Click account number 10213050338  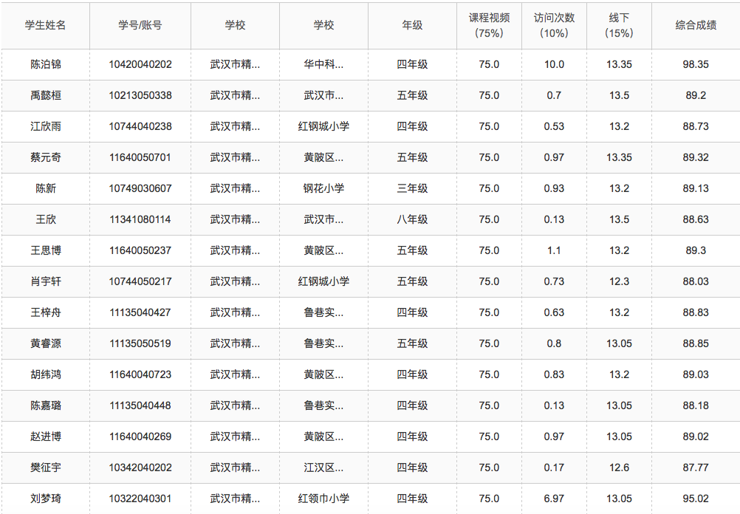(140, 95)
